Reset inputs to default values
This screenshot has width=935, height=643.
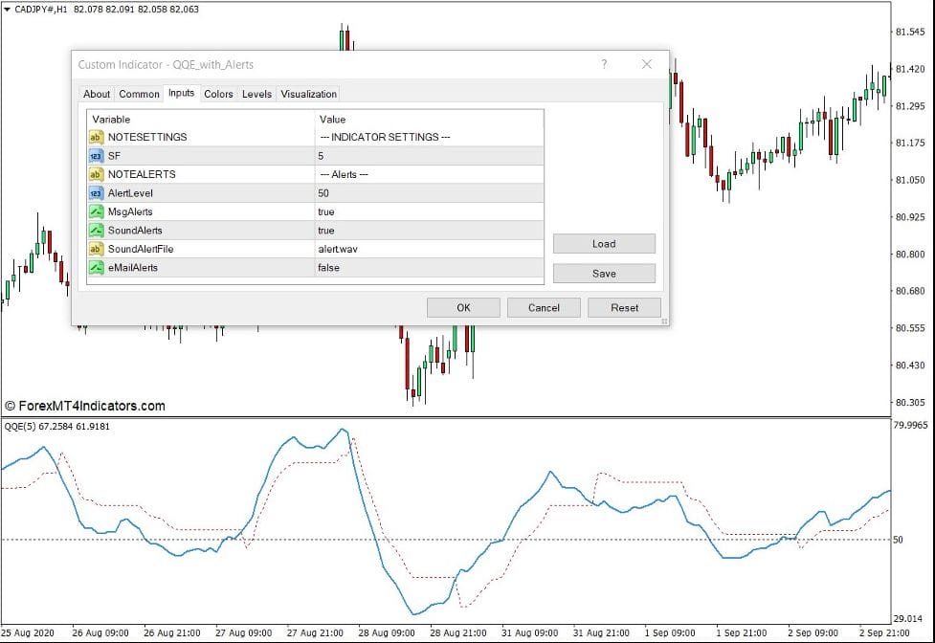624,307
